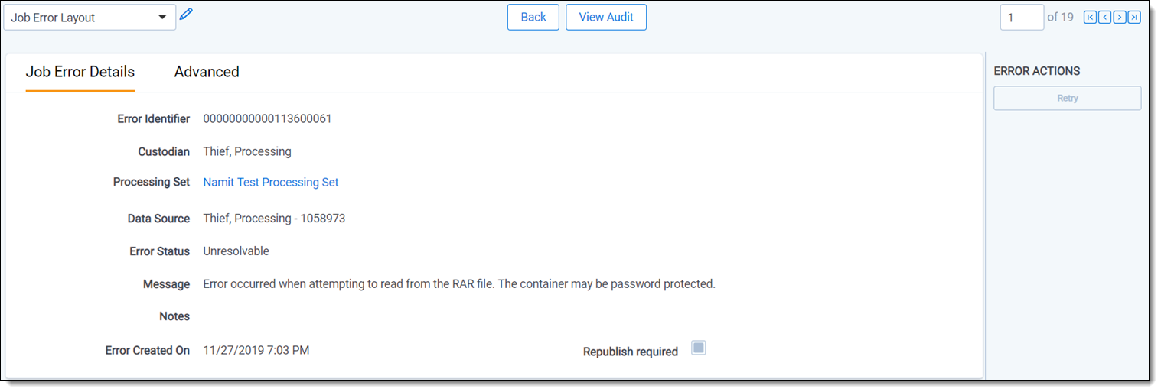Image resolution: width=1161 pixels, height=392 pixels.
Task: Click the Custodian value Thief, Processing
Action: pyautogui.click(x=247, y=152)
